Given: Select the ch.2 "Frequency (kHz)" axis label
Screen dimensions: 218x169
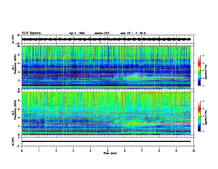Looking at the screenshot, I should 15,110.
